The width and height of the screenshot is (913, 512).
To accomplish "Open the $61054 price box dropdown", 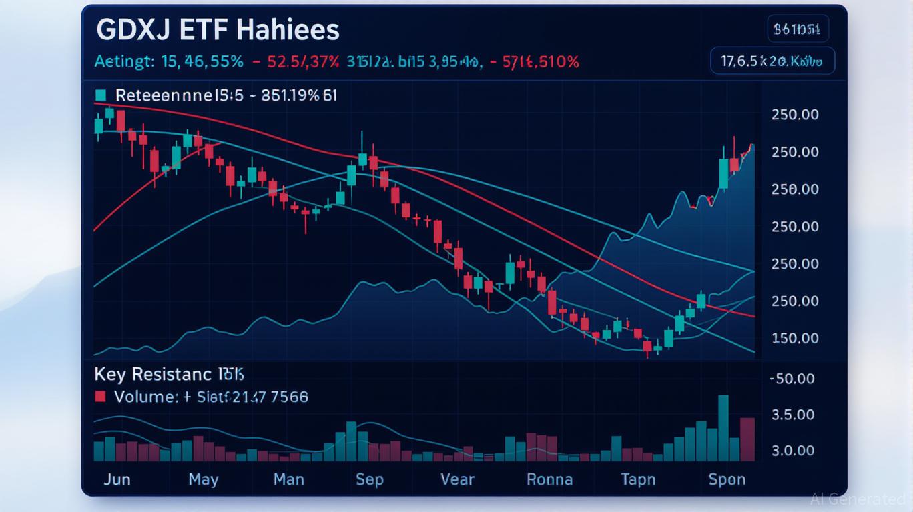I will (798, 28).
